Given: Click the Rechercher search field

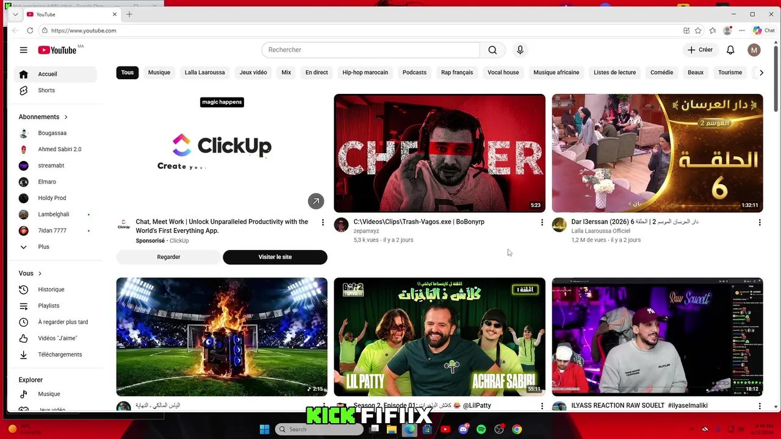Looking at the screenshot, I should point(371,50).
